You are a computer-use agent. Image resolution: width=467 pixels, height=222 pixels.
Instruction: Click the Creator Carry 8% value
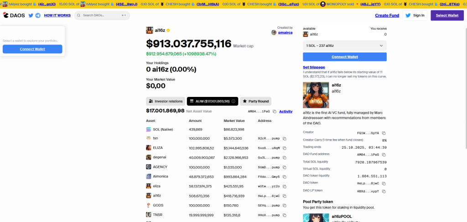point(384,140)
